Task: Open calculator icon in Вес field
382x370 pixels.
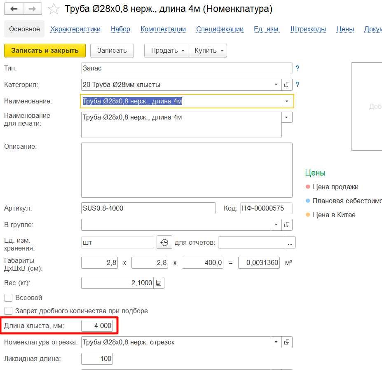Action: click(x=159, y=283)
